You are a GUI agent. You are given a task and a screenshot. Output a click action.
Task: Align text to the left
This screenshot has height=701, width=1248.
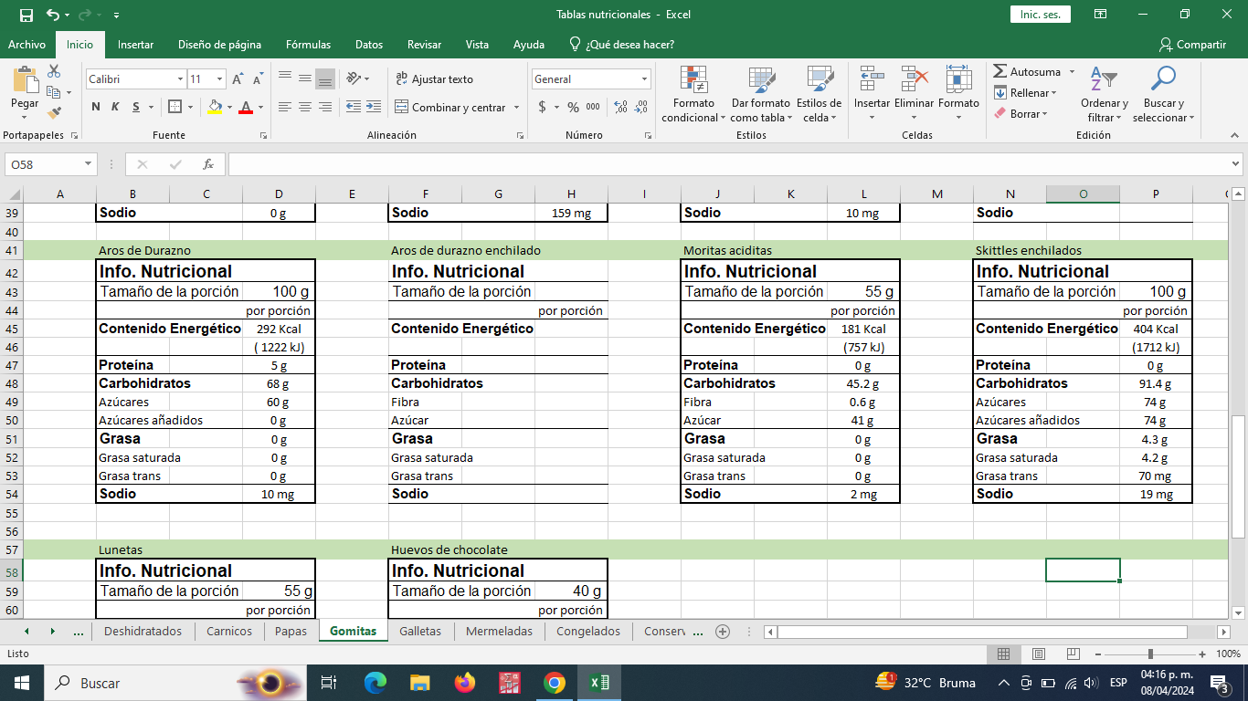[284, 107]
